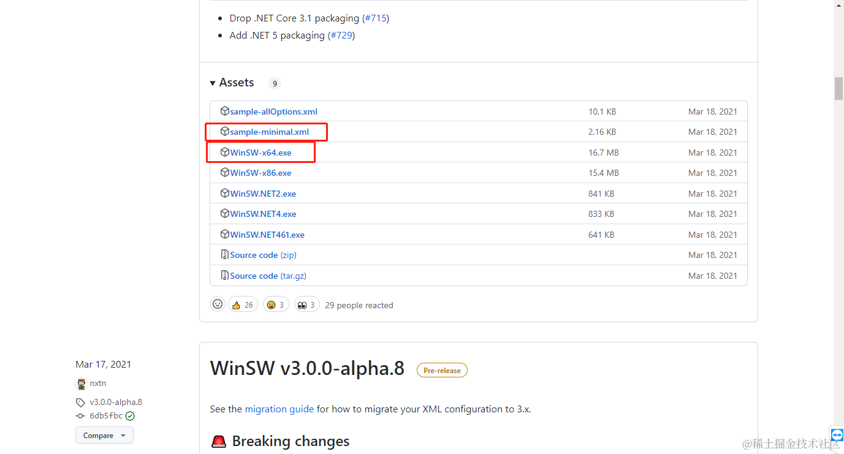844x454 pixels.
Task: Click the package icon beside WinSW.NET2.exe
Action: tap(225, 194)
